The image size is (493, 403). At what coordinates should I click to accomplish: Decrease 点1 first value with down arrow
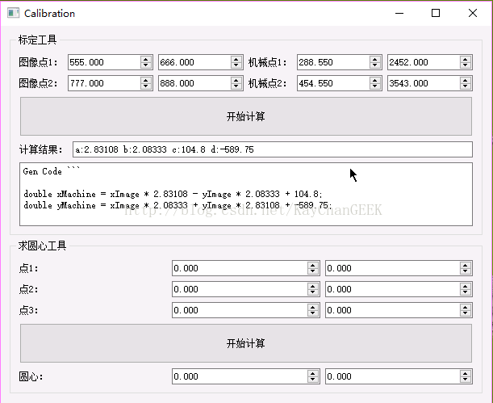click(x=313, y=271)
